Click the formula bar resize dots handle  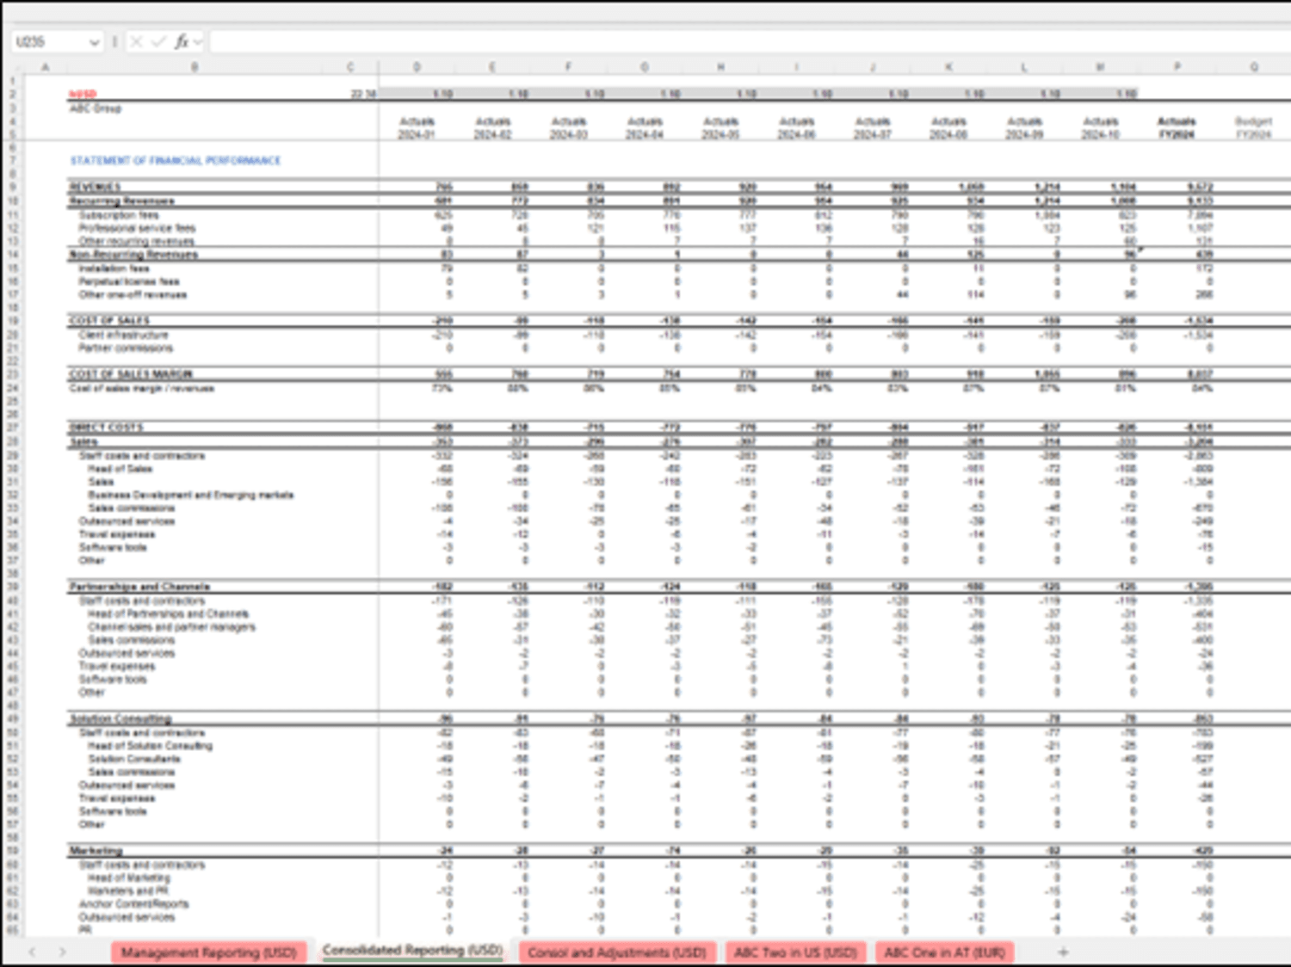click(114, 41)
